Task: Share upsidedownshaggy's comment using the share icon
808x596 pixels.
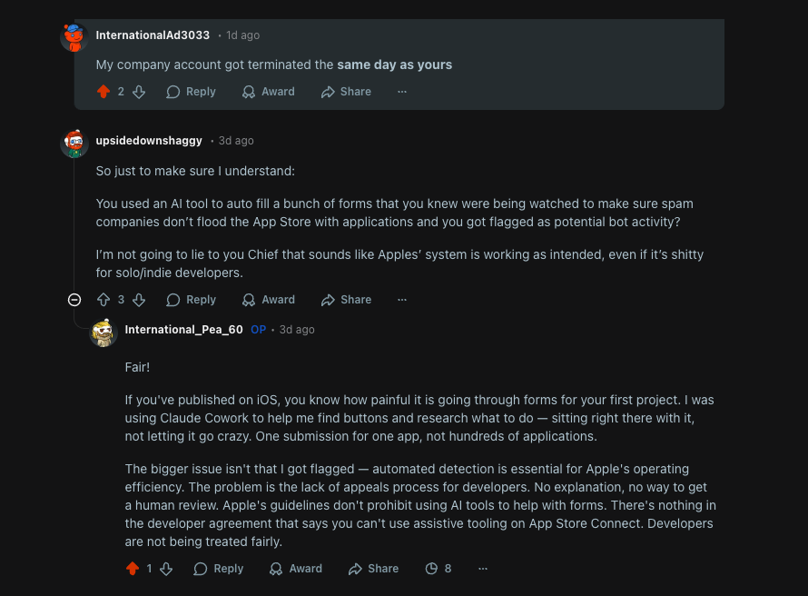Action: [x=346, y=299]
